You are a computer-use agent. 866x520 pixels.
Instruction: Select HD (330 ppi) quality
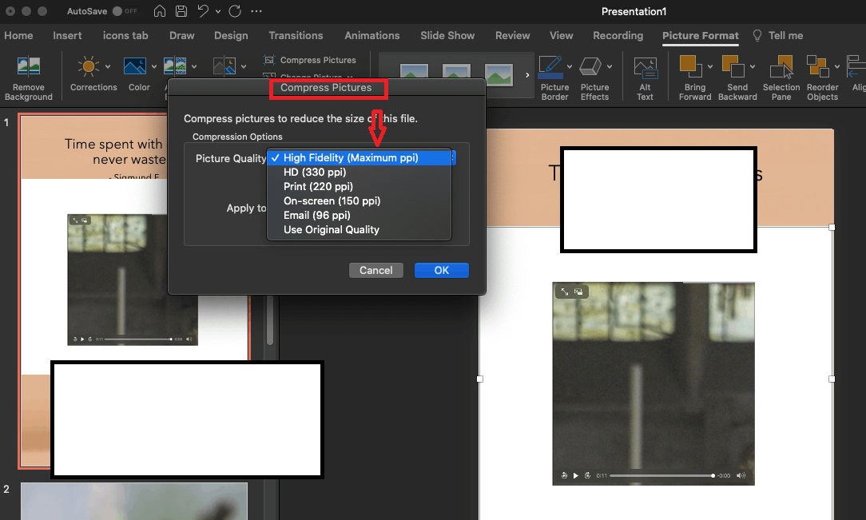[359, 173]
